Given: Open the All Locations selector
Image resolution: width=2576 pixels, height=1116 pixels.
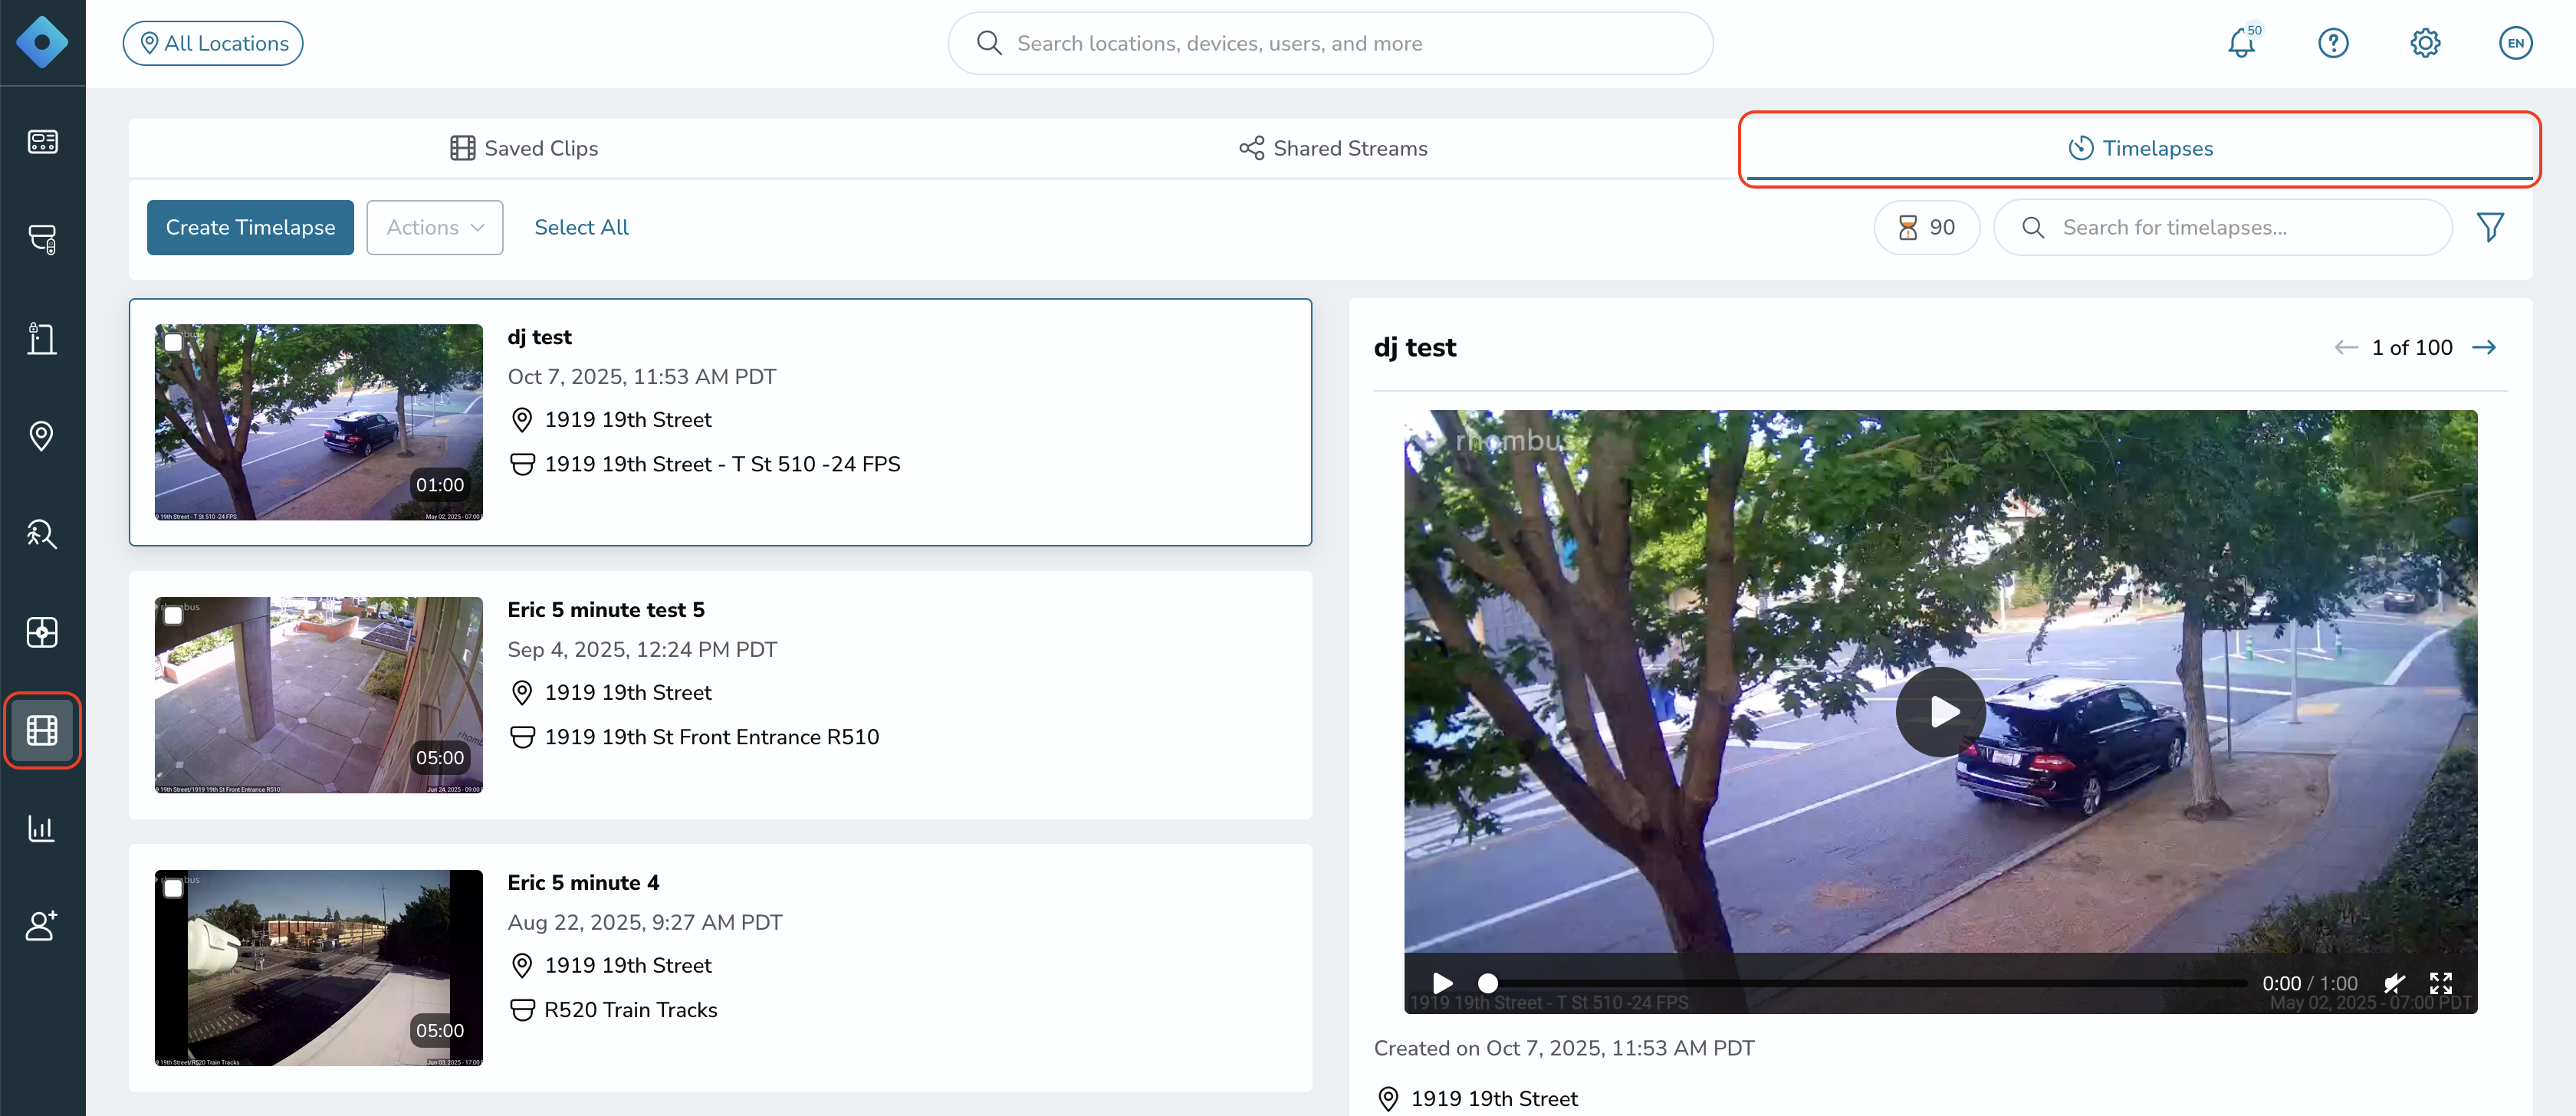Looking at the screenshot, I should point(213,43).
